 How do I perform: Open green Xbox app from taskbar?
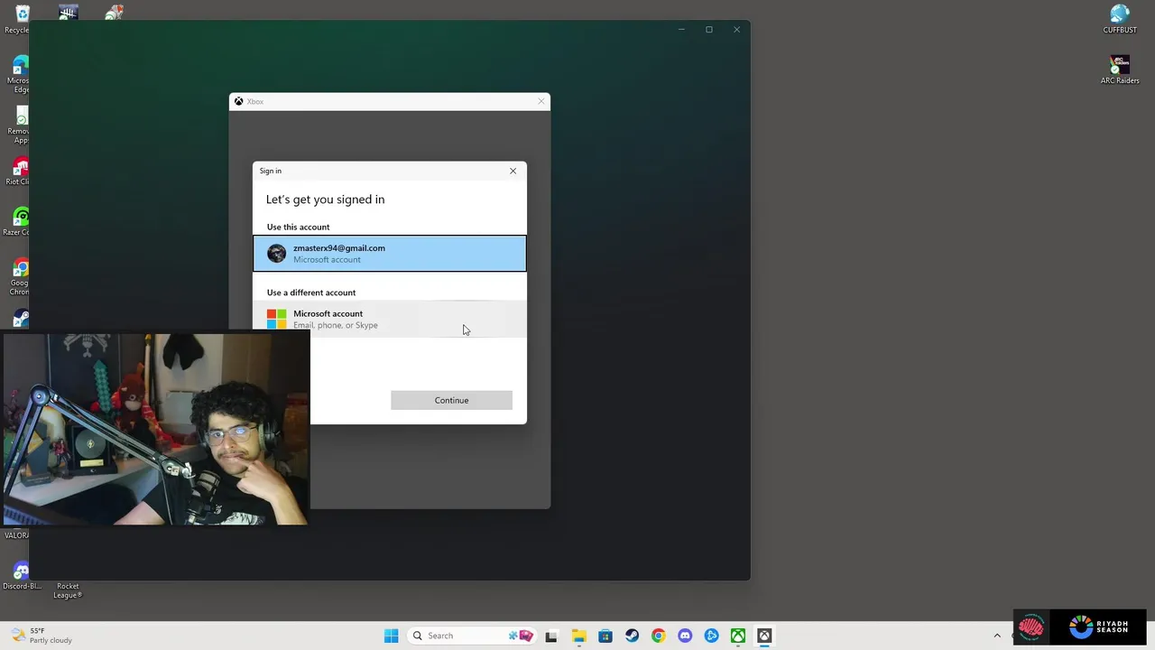tap(738, 636)
